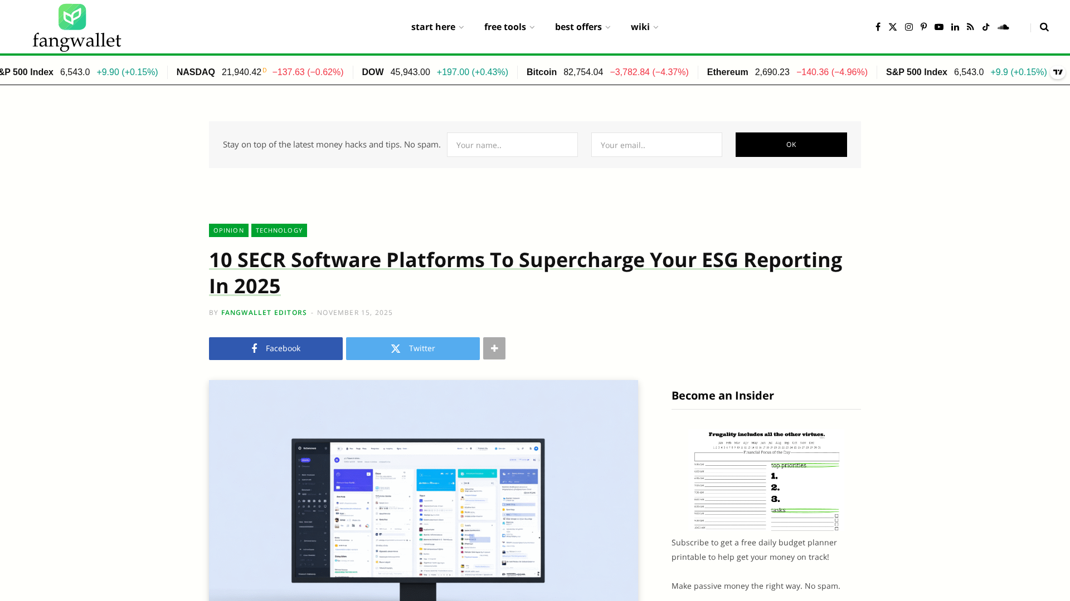Share article via Facebook button
The height and width of the screenshot is (601, 1070).
click(276, 348)
